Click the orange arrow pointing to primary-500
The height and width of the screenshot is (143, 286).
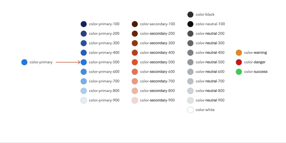68,62
